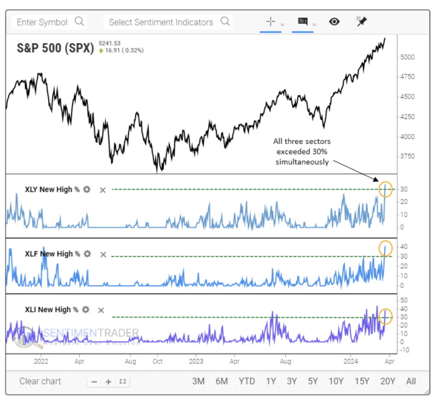Click the crosshair cursor tool icon
The image size is (438, 402).
pos(270,22)
